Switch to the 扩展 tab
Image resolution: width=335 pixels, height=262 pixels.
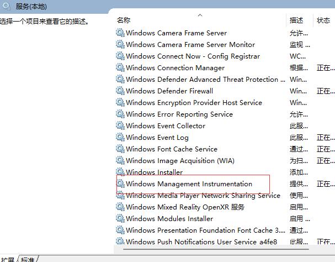(x=8, y=259)
